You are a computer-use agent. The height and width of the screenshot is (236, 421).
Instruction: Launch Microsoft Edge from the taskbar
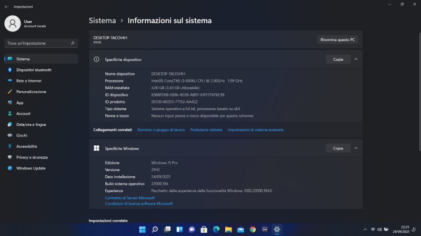(216, 230)
